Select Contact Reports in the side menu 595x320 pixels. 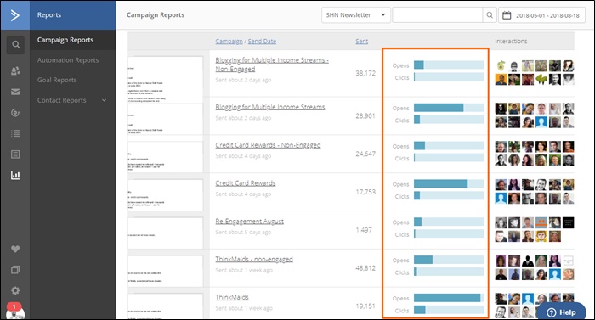click(61, 100)
